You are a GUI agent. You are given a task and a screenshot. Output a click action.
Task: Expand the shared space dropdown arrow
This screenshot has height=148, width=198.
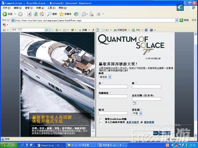coord(129,30)
